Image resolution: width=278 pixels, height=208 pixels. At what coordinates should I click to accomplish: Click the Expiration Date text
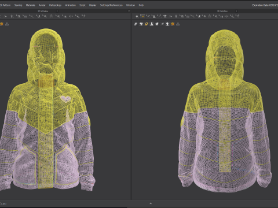pyautogui.click(x=265, y=5)
